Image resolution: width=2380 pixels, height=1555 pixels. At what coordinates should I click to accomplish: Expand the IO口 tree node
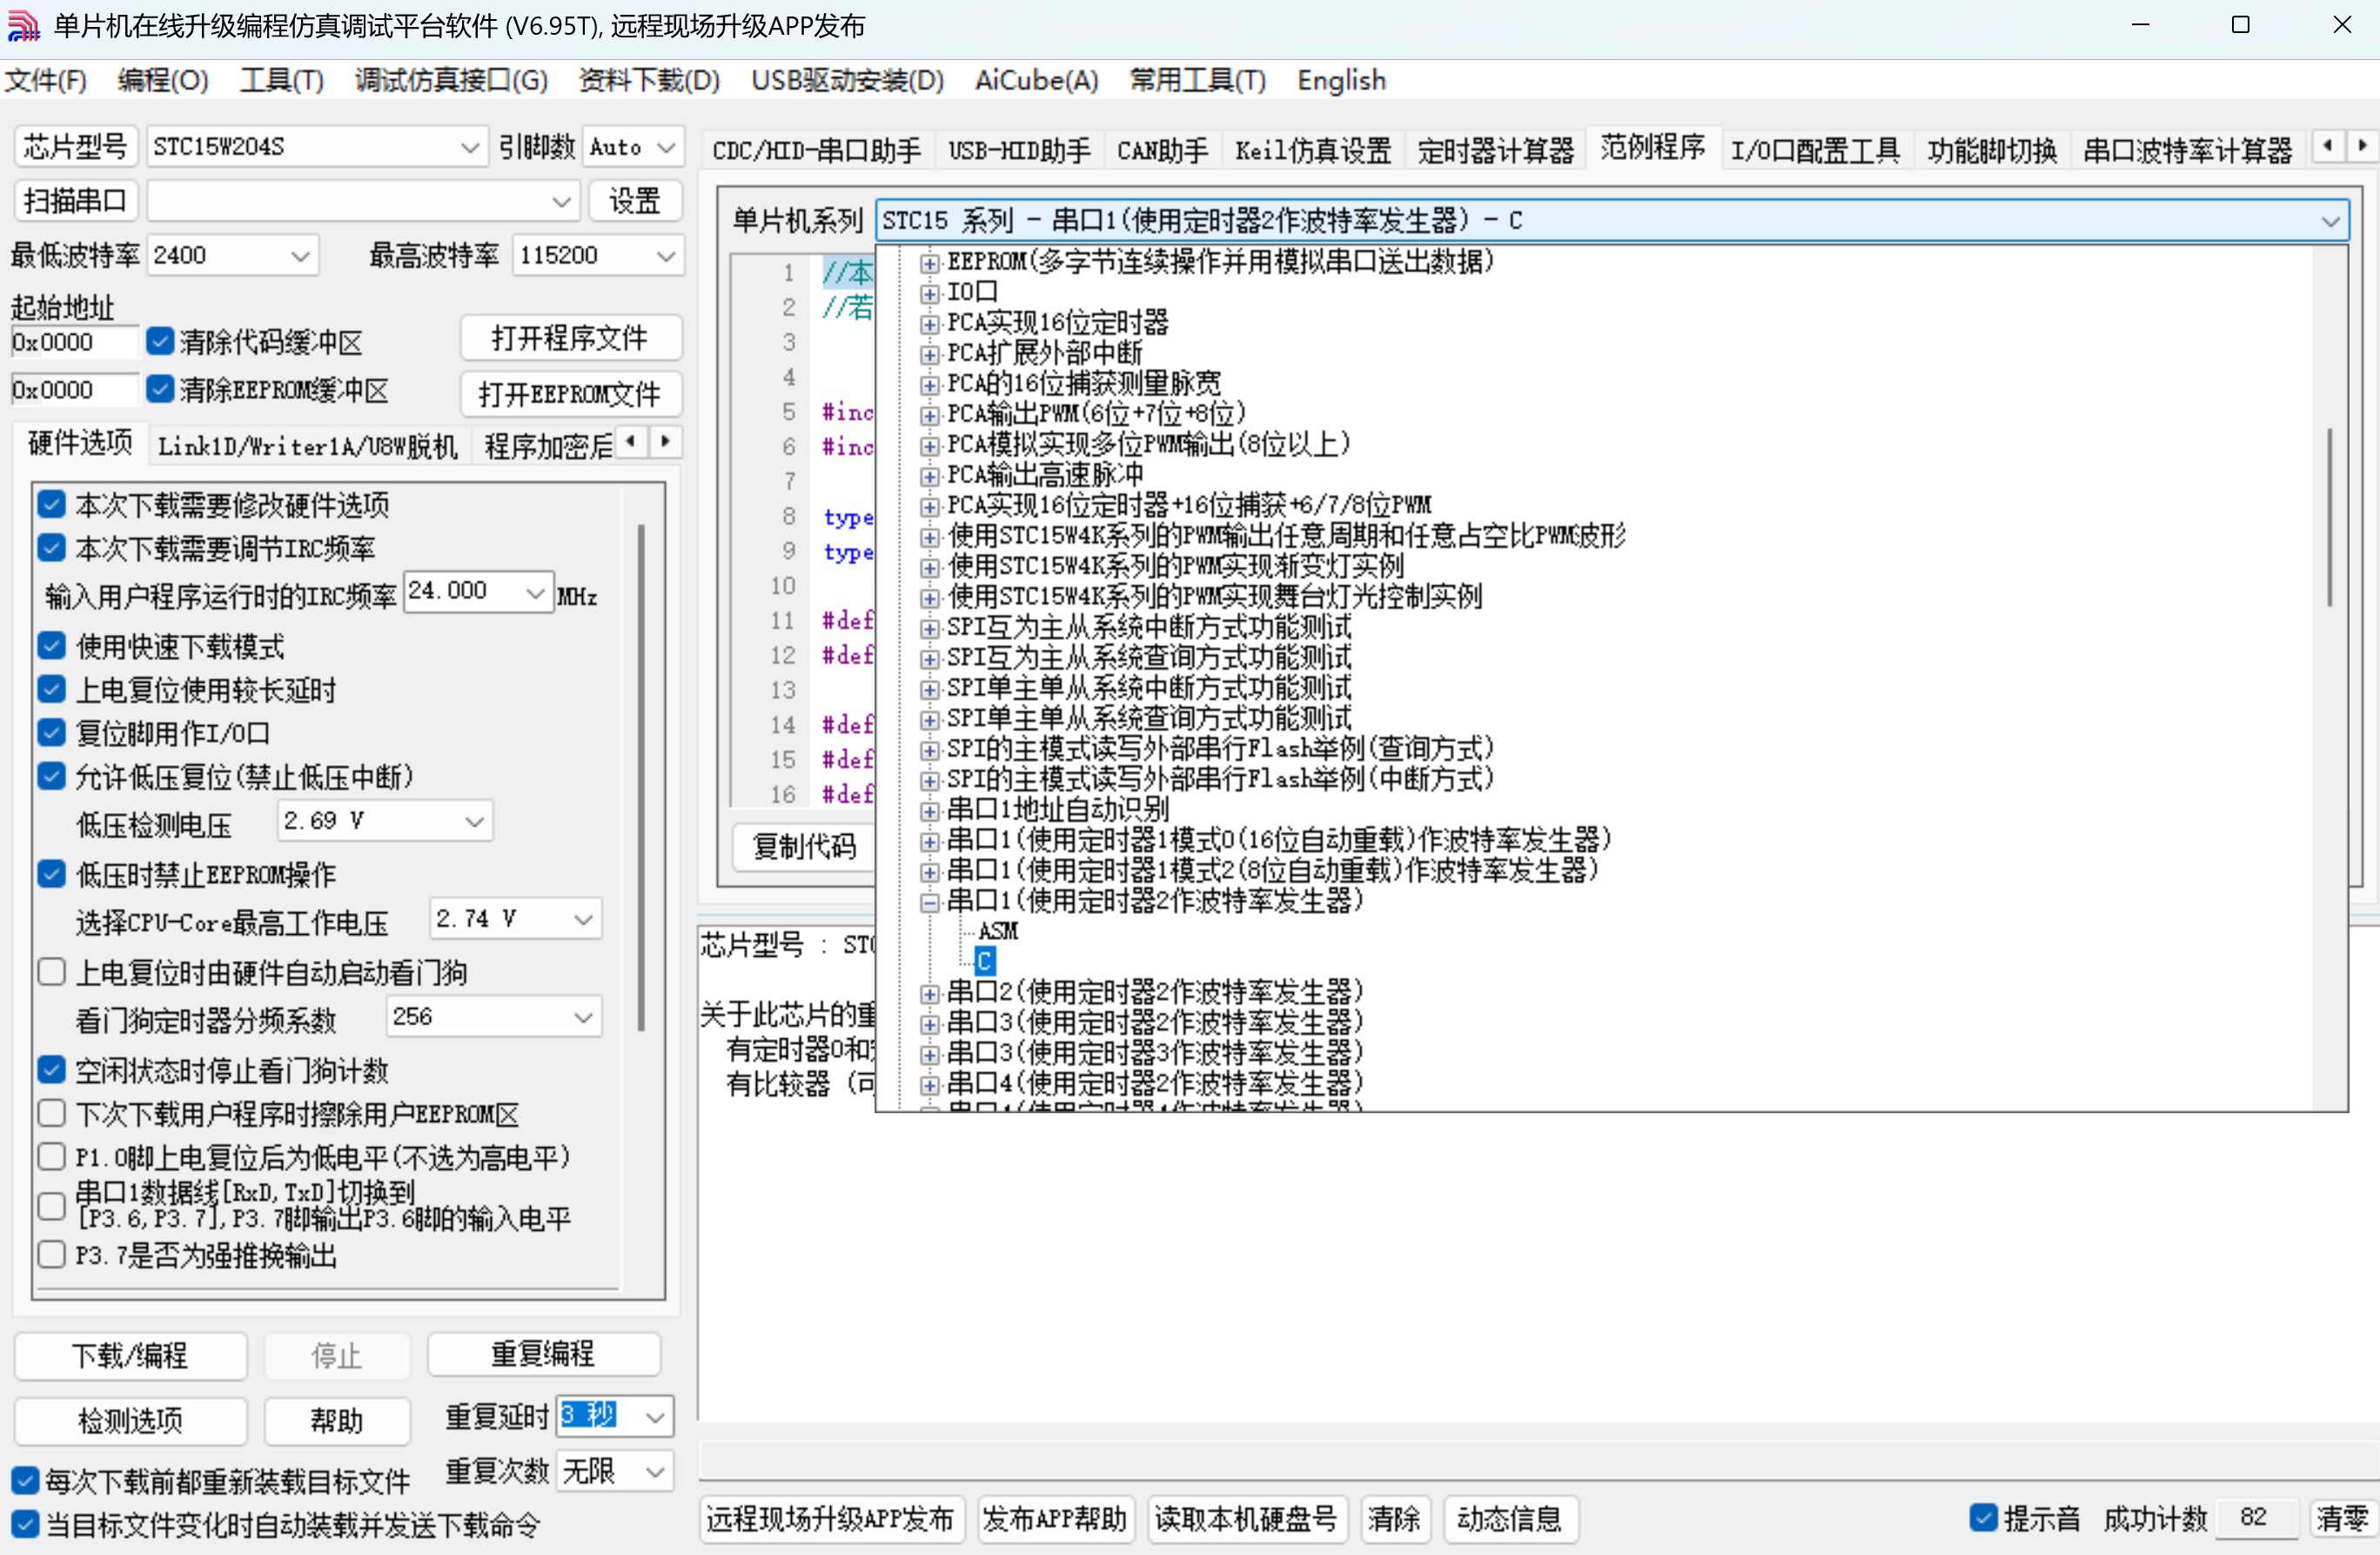(930, 293)
